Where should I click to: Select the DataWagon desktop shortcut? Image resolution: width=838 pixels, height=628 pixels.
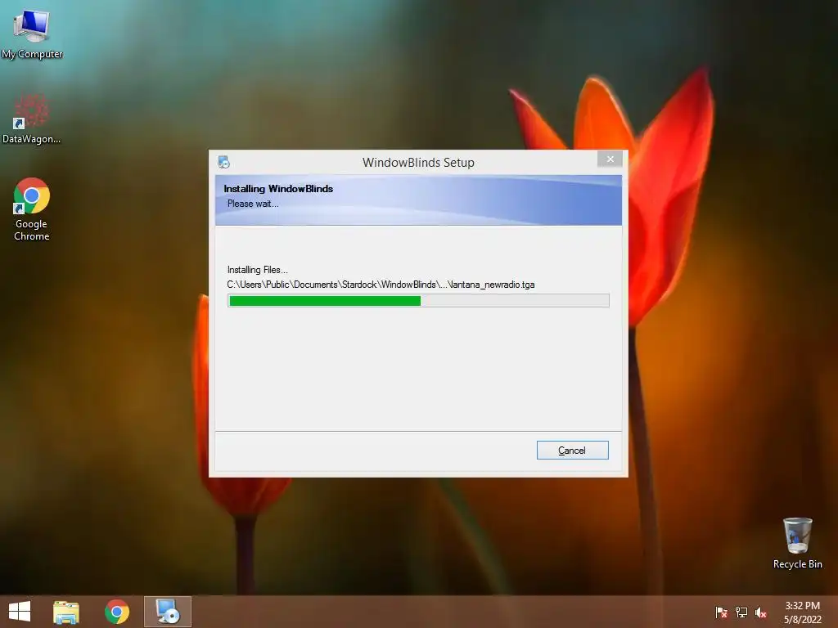[x=32, y=119]
